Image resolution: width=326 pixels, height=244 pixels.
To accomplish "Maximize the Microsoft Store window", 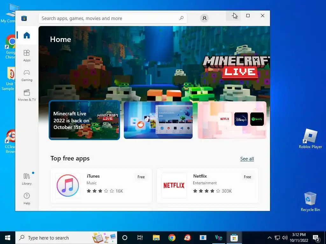I will (x=248, y=16).
